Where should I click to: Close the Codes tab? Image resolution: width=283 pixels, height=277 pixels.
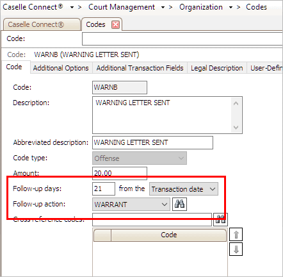(115, 24)
